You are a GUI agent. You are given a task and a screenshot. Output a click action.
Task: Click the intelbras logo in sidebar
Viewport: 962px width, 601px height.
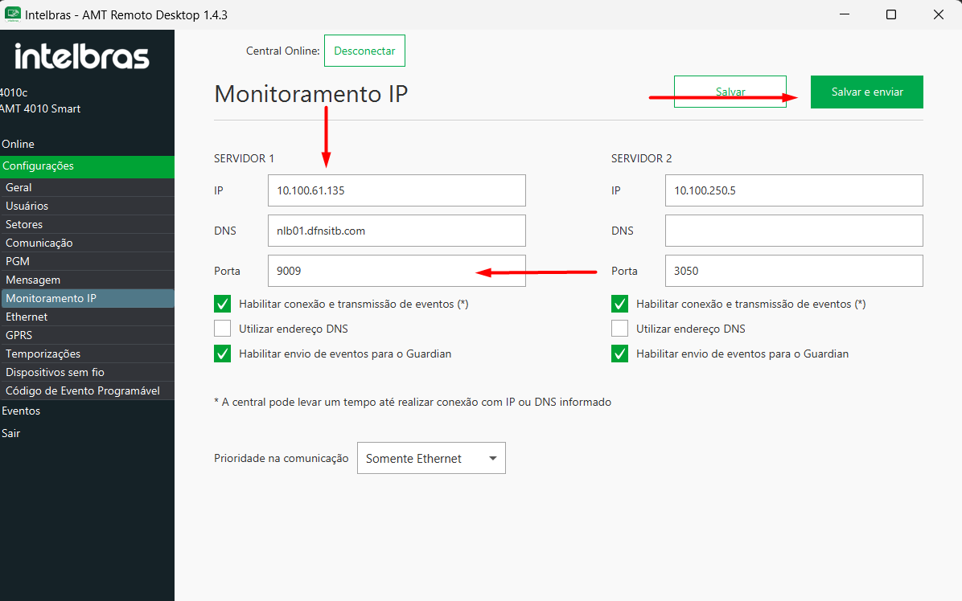point(82,56)
